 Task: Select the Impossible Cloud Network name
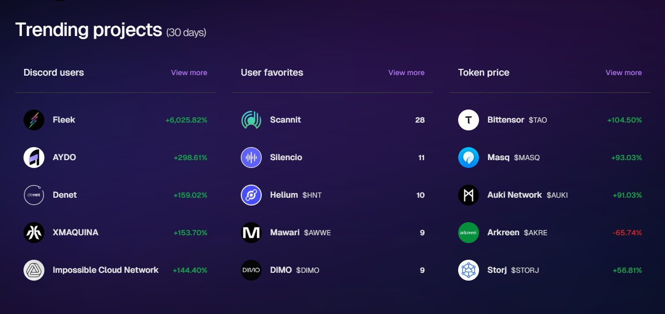pyautogui.click(x=106, y=270)
